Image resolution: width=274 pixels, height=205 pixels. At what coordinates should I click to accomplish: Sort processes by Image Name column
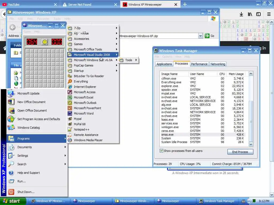coord(174,74)
